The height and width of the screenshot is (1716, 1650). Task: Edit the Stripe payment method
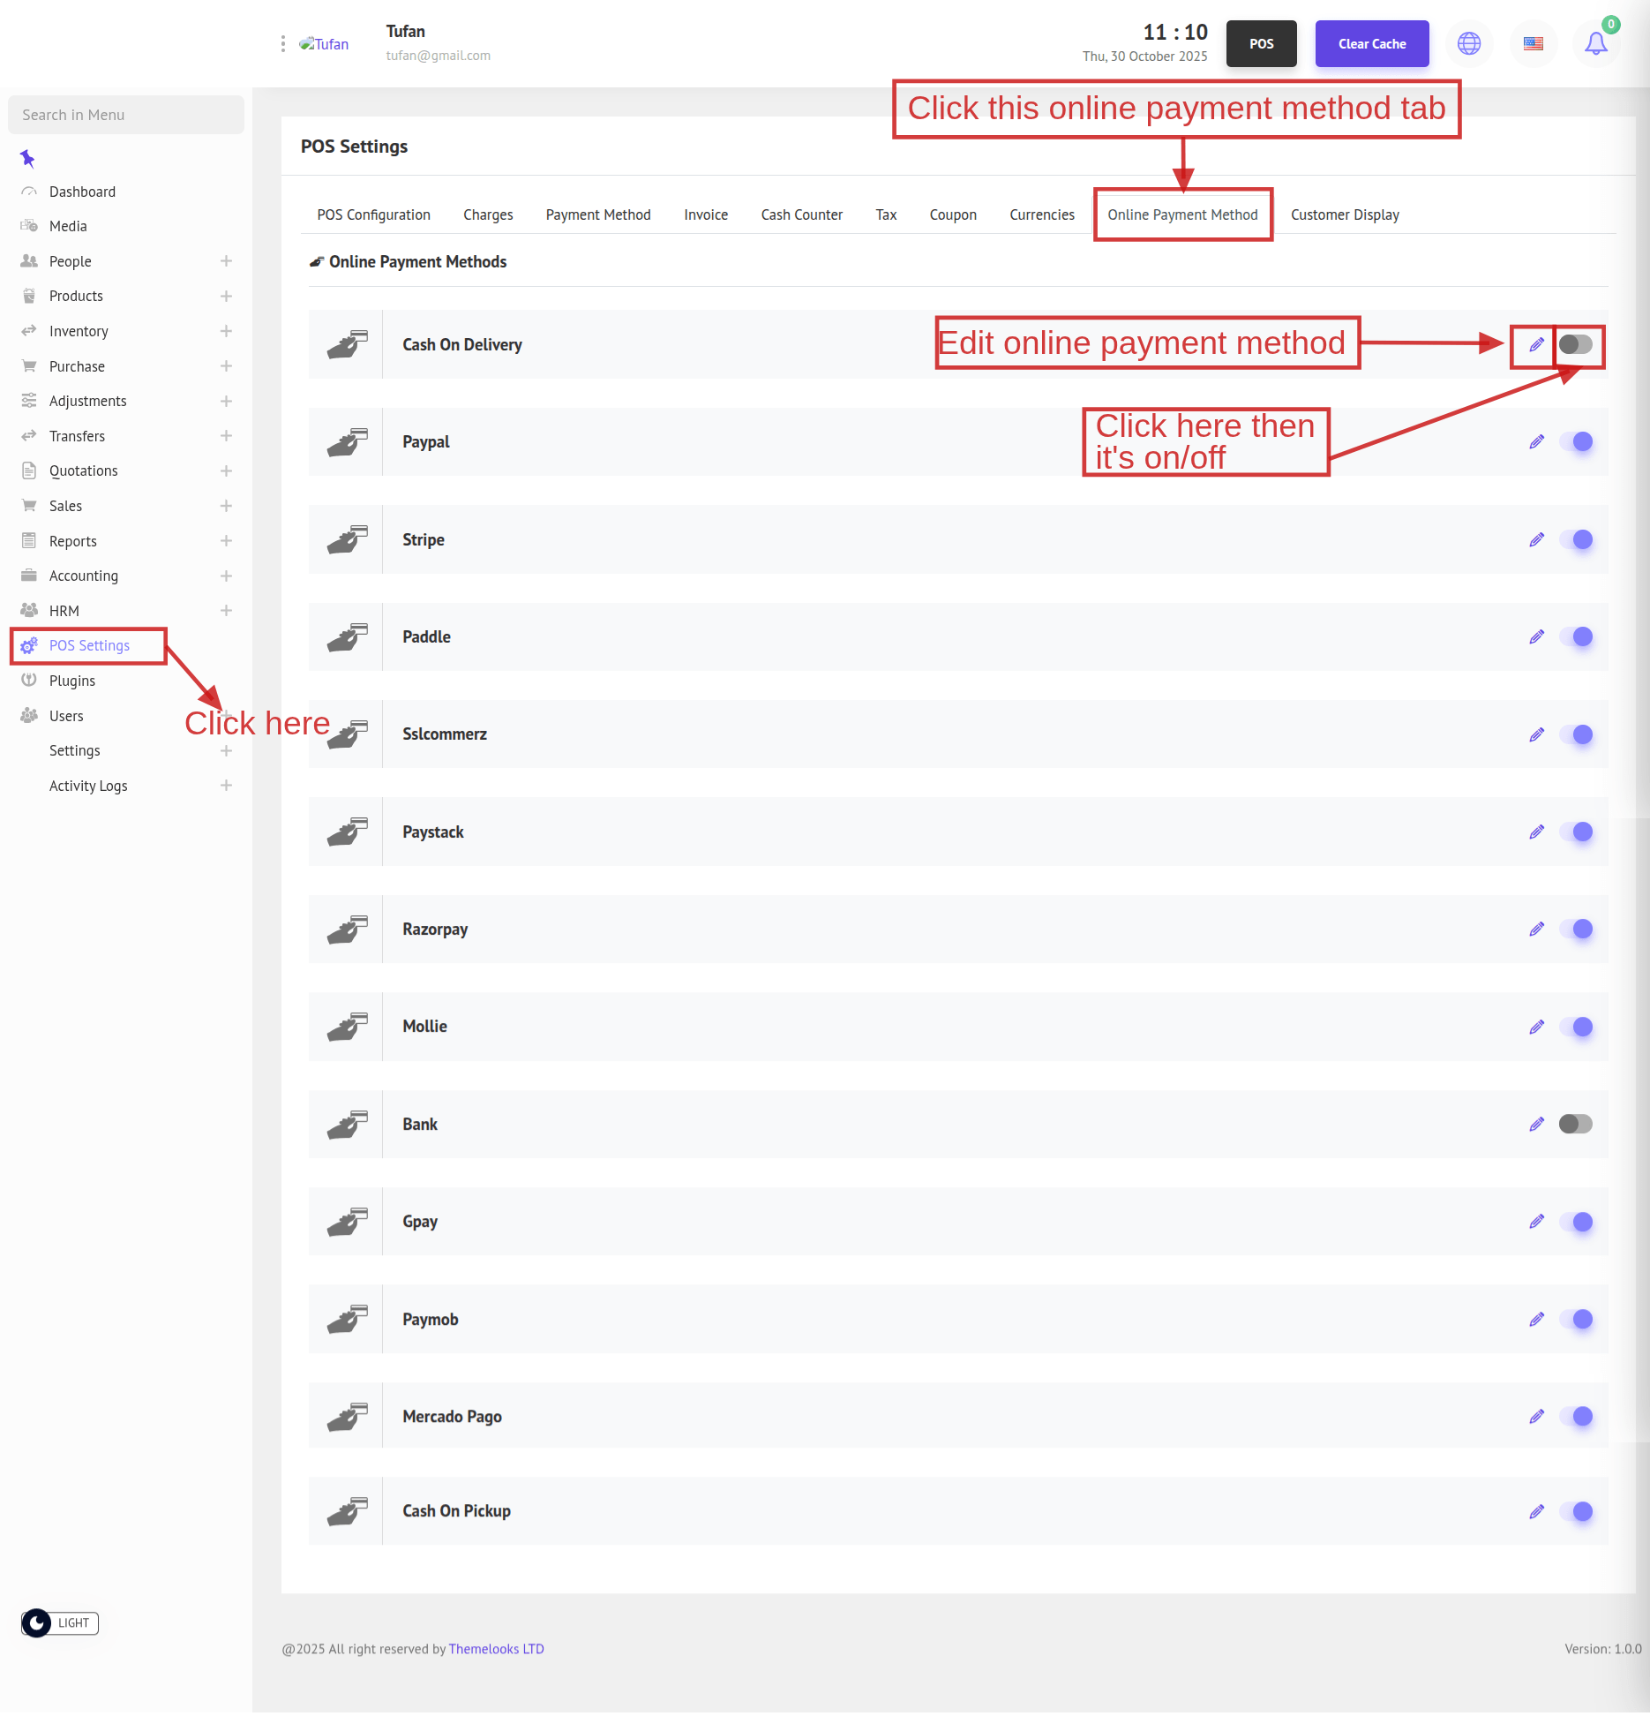[x=1536, y=539]
